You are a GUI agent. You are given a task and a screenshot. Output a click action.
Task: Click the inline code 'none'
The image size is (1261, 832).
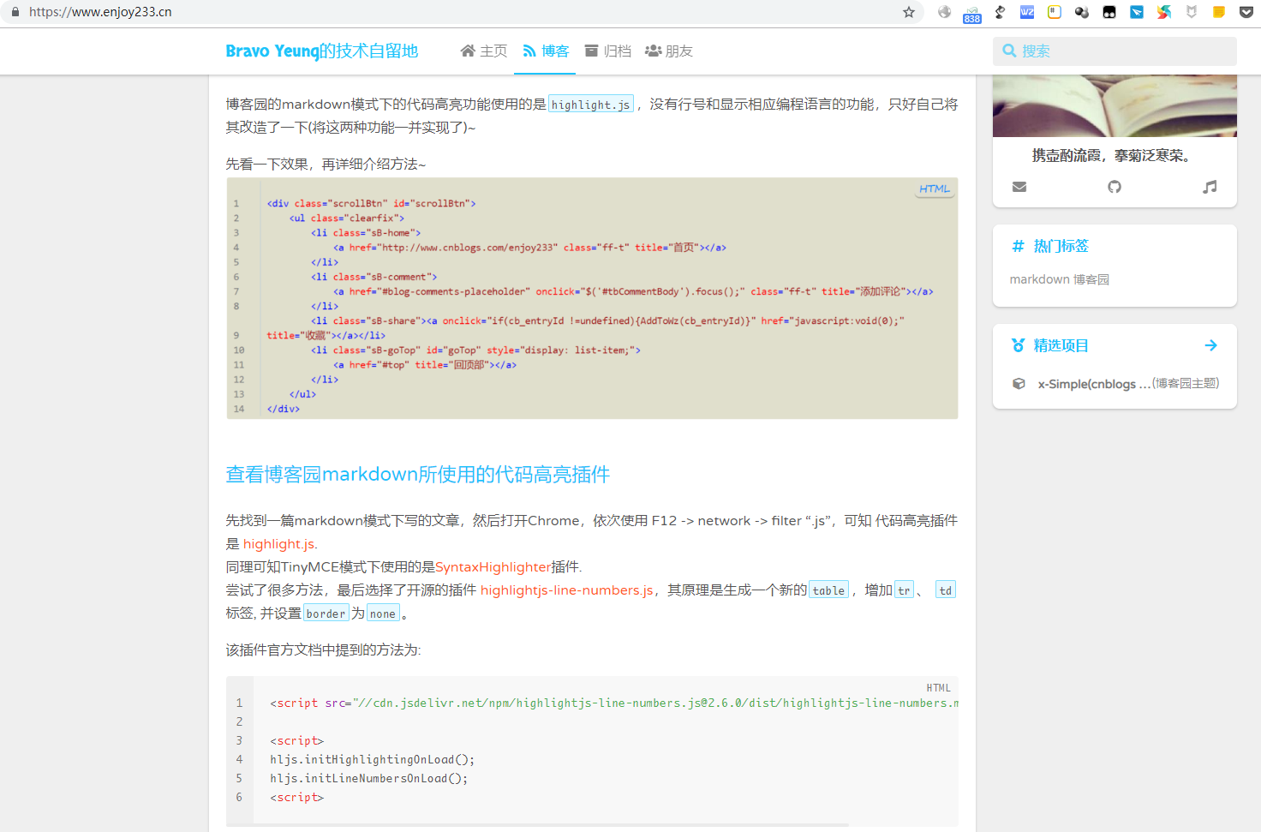383,614
